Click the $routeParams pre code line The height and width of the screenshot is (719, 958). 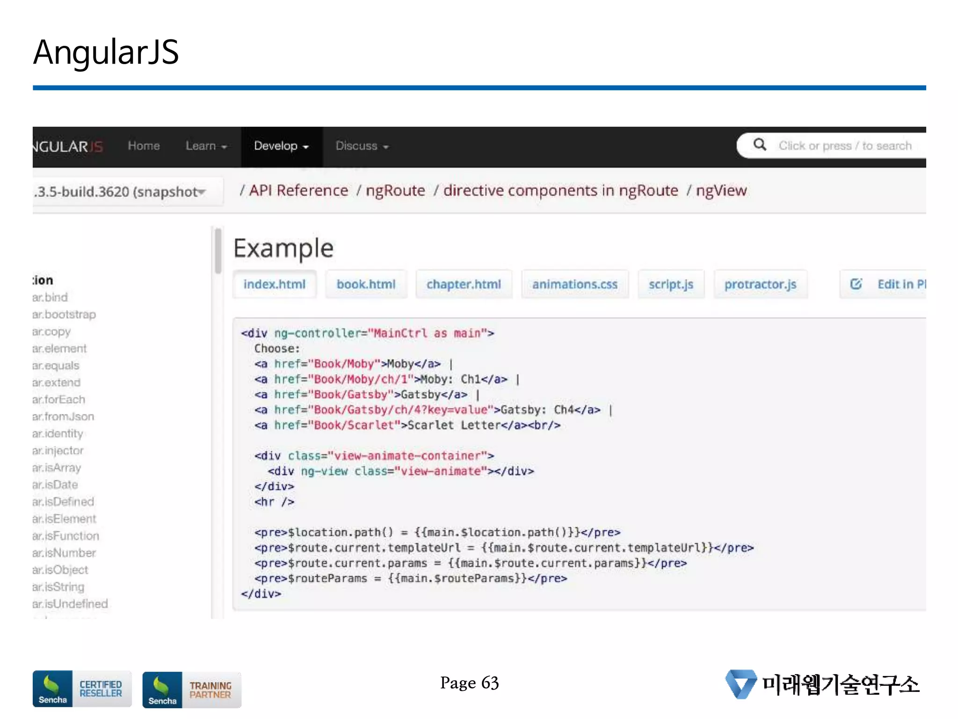coord(411,578)
